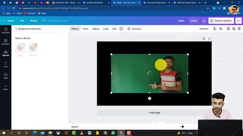This screenshot has height=136, width=243.
Task: Open the Effects tab
Action: tap(75, 29)
